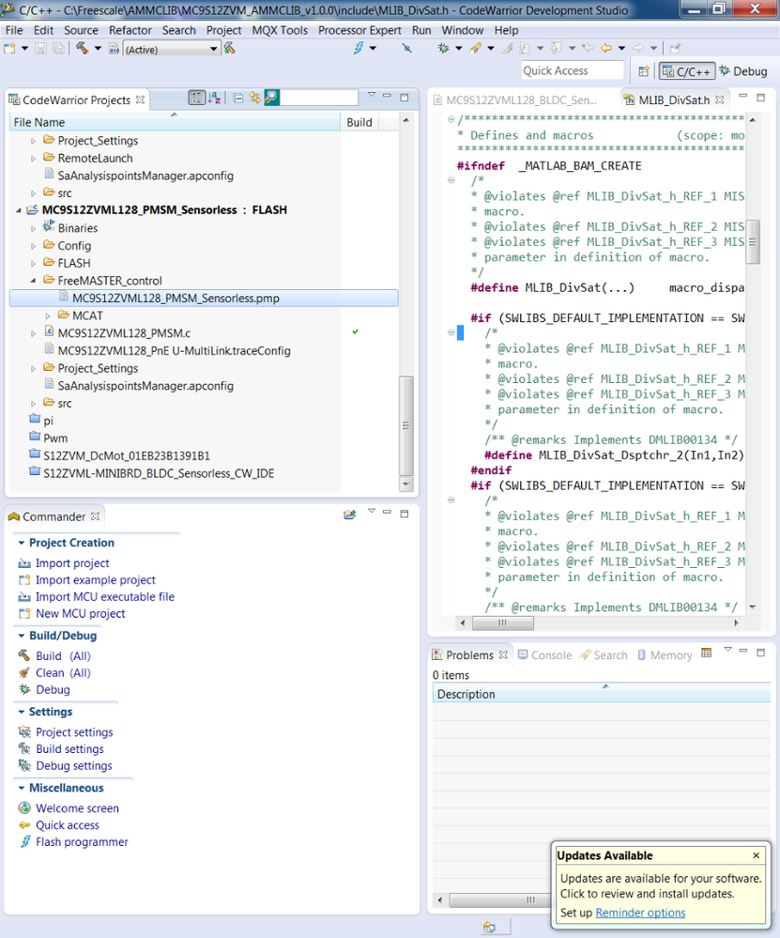Open the Reminder options link
This screenshot has height=938, width=780.
point(640,913)
